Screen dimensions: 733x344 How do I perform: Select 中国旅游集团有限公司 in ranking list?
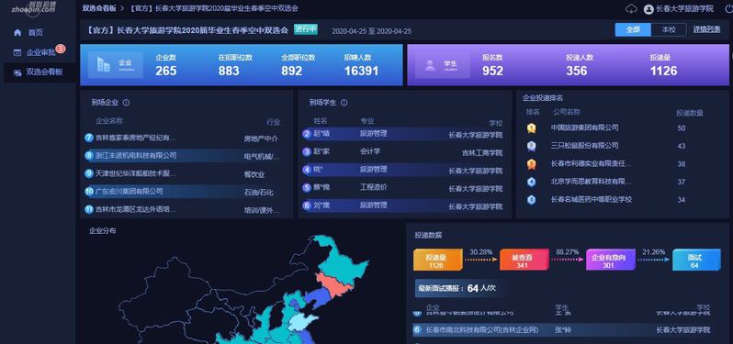point(584,128)
